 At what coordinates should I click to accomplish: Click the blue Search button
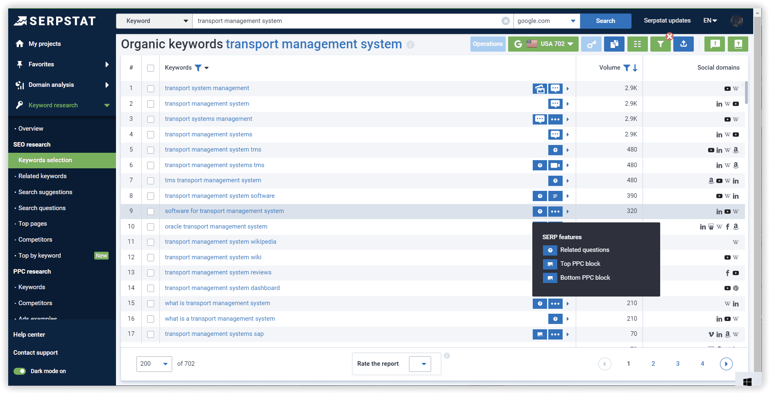[x=605, y=21]
